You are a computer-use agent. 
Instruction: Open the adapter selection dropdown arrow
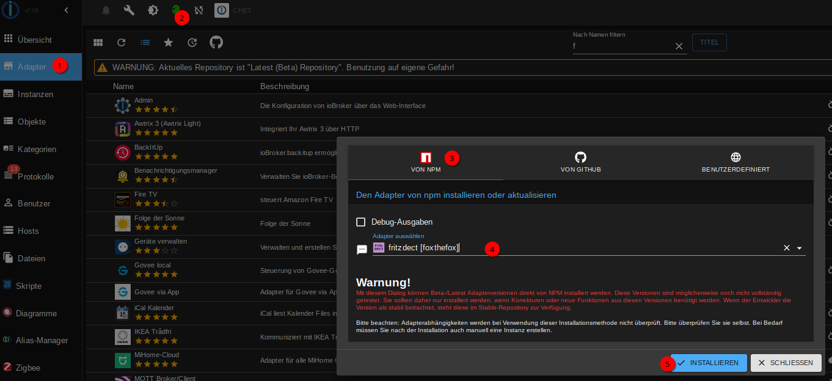(799, 249)
